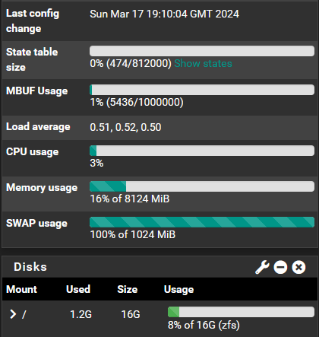Click the Last config change date text
Image resolution: width=319 pixels, height=337 pixels.
click(164, 14)
